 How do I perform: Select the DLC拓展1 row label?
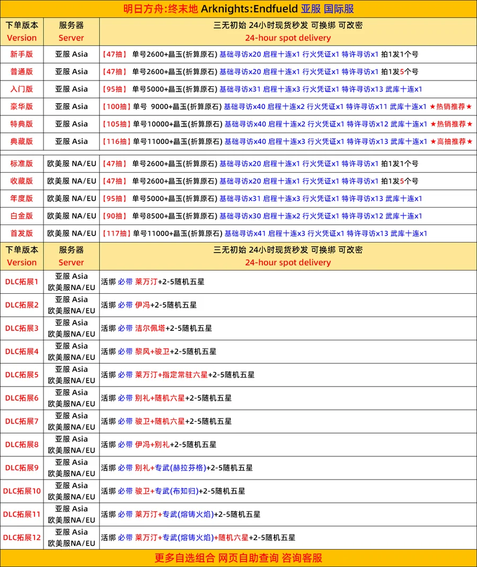22,282
